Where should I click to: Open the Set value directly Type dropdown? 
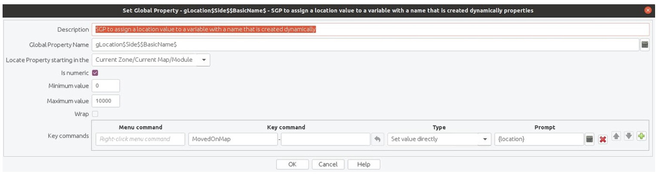(x=439, y=139)
